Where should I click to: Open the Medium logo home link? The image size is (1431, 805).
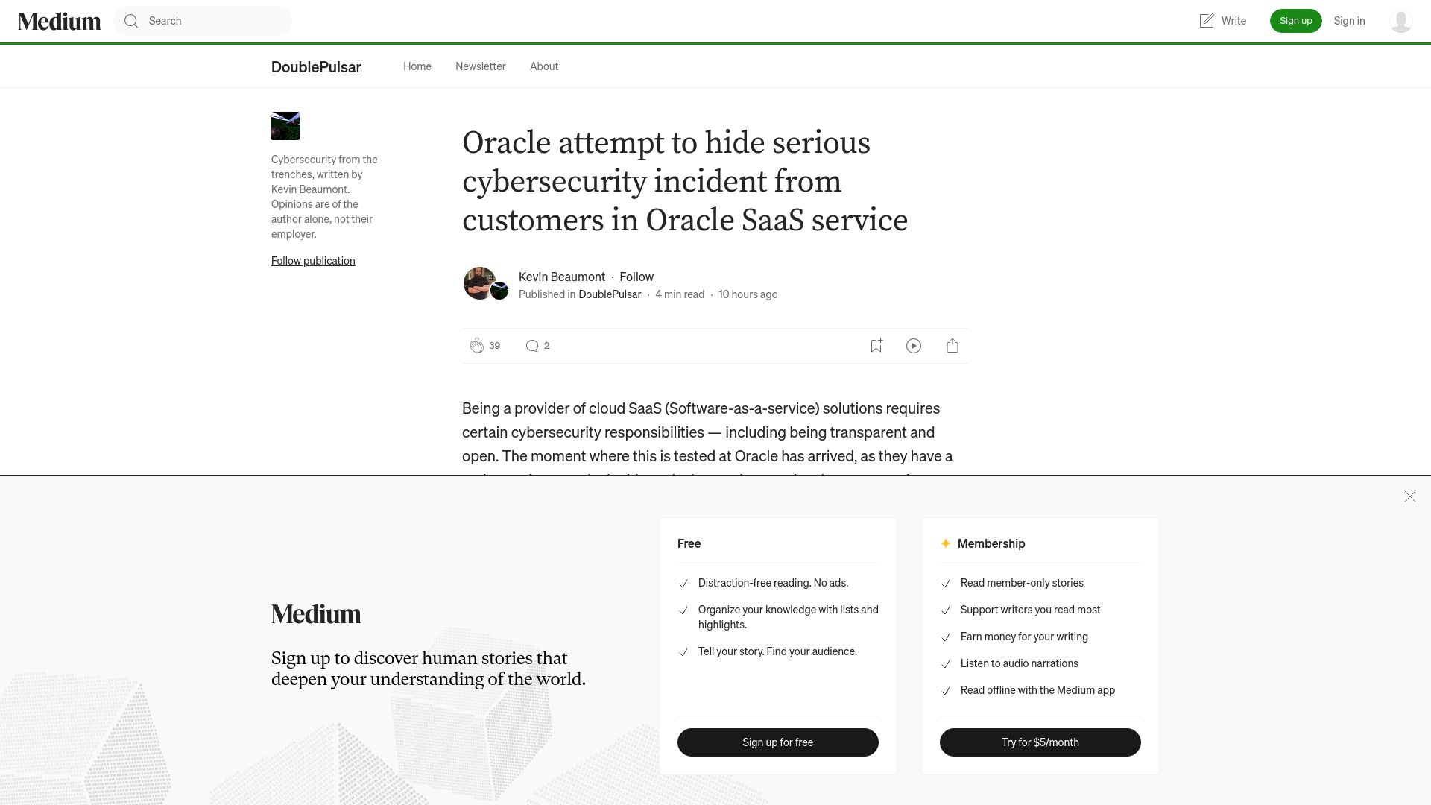click(60, 21)
